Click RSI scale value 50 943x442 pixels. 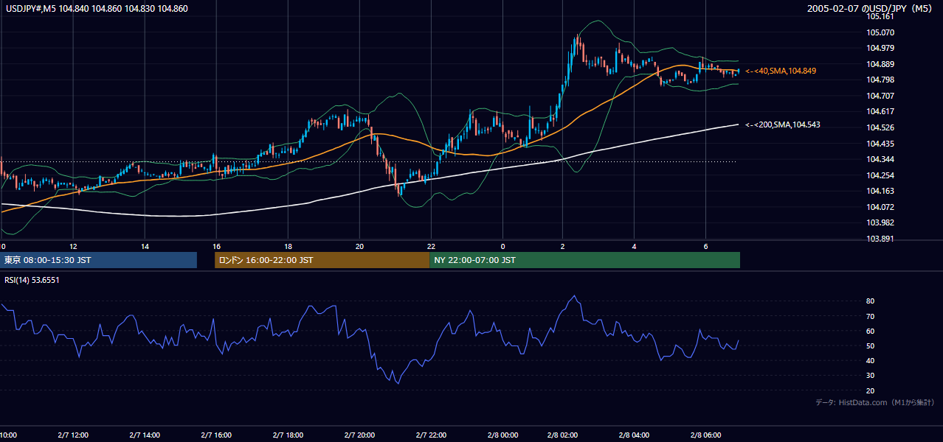(x=871, y=345)
